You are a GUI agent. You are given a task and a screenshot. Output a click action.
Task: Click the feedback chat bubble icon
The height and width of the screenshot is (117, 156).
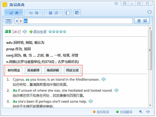click(x=116, y=4)
